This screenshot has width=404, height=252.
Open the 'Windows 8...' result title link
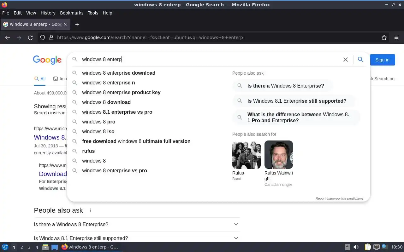pyautogui.click(x=50, y=137)
